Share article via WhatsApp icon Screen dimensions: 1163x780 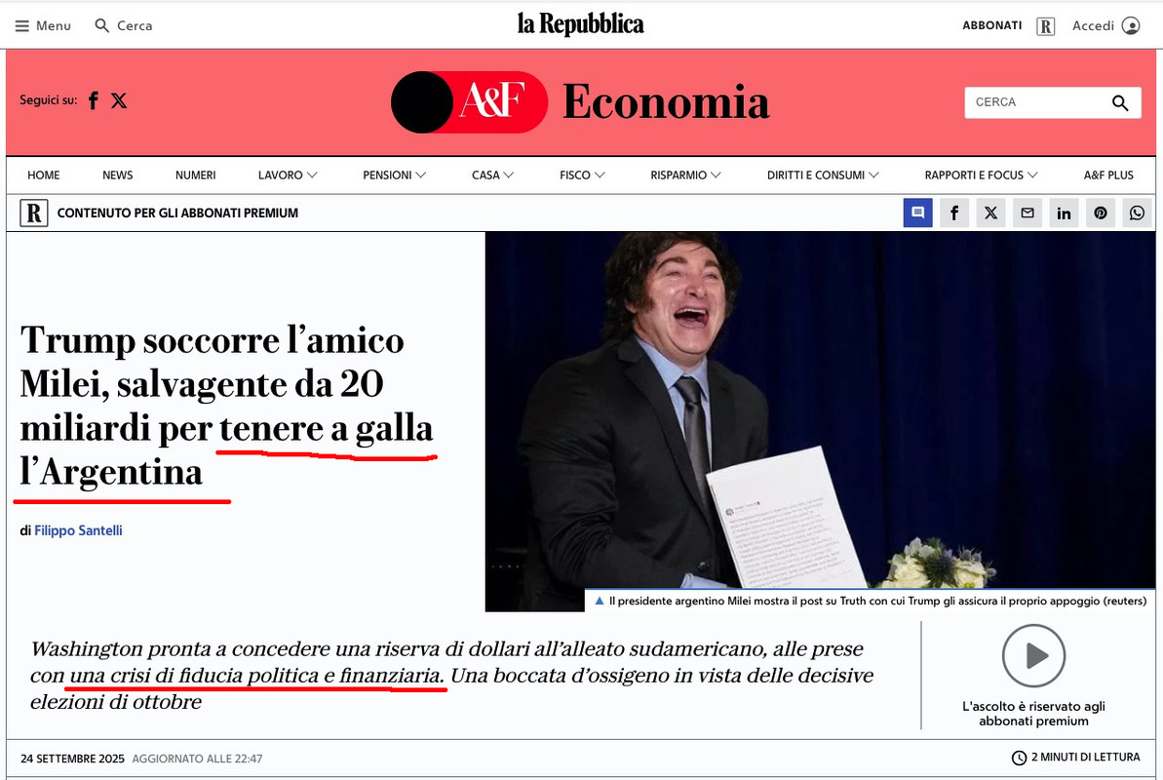pos(1137,213)
